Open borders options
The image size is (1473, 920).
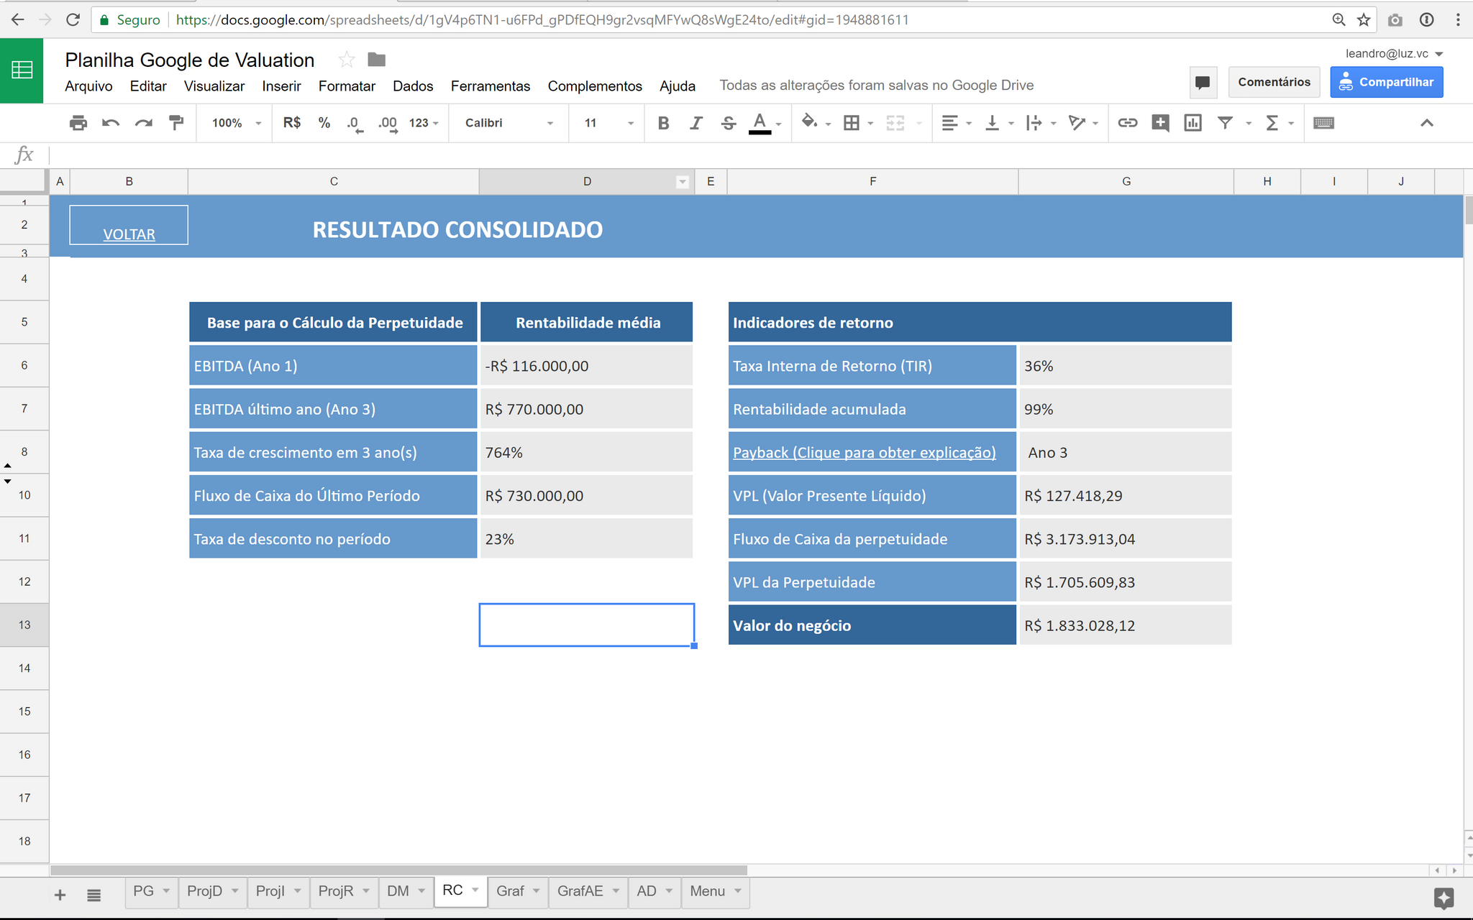click(858, 123)
